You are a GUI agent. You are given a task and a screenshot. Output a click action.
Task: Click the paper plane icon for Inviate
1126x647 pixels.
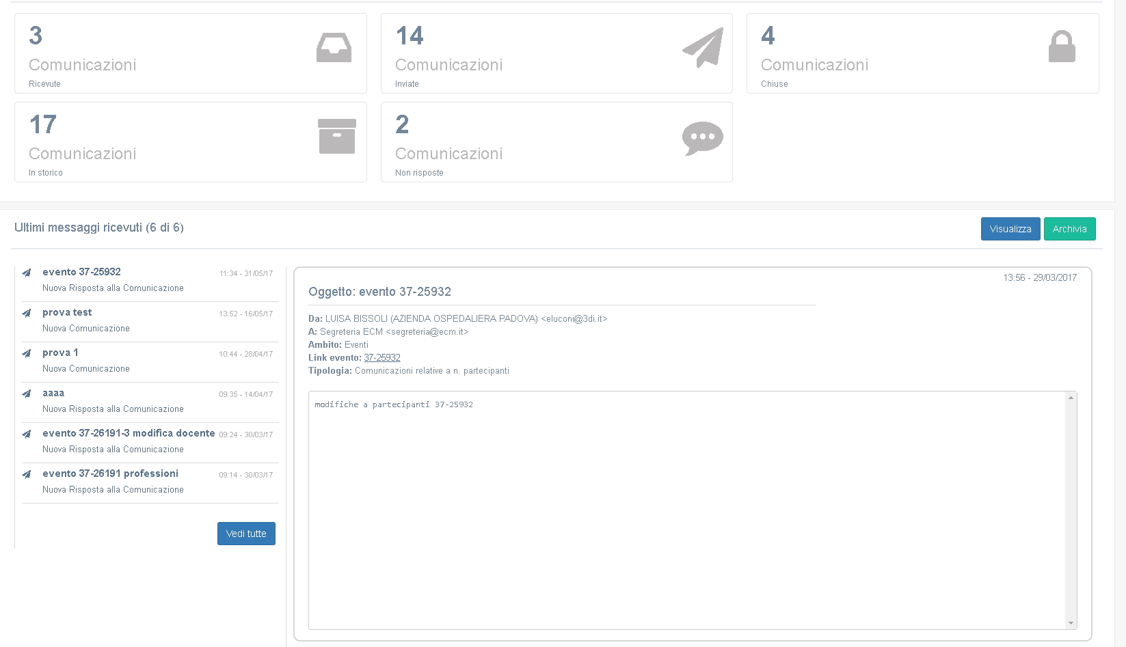tap(702, 48)
